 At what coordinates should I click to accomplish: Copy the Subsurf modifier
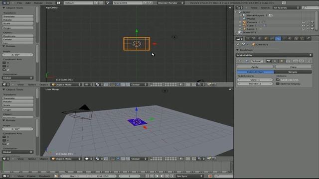tap(294, 67)
